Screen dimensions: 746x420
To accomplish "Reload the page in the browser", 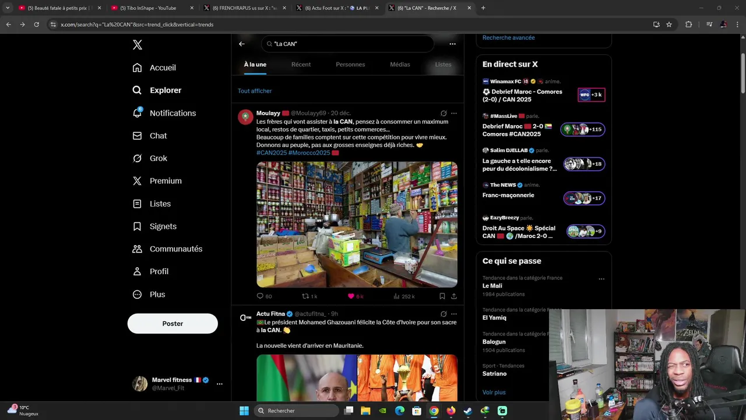I will [36, 24].
